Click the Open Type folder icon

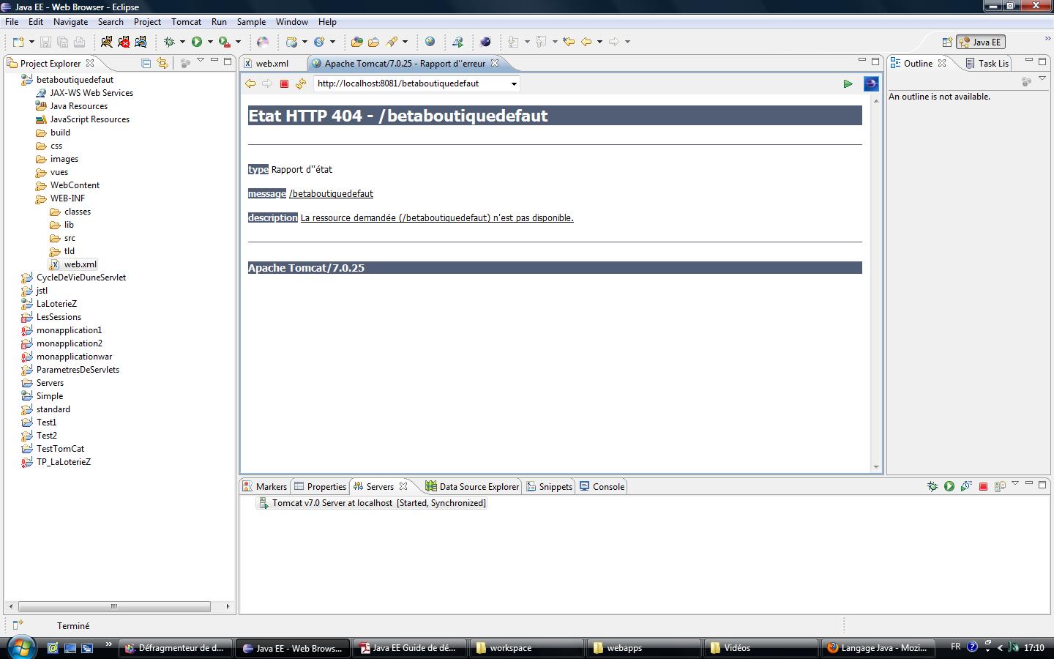tap(356, 42)
